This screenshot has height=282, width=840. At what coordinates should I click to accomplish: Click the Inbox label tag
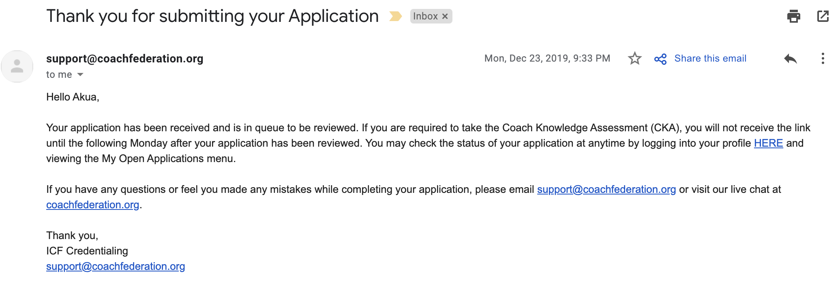point(425,16)
